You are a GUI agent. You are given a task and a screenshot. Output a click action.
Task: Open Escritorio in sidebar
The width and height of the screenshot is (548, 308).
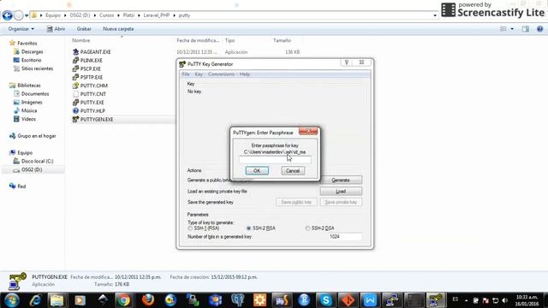point(31,60)
